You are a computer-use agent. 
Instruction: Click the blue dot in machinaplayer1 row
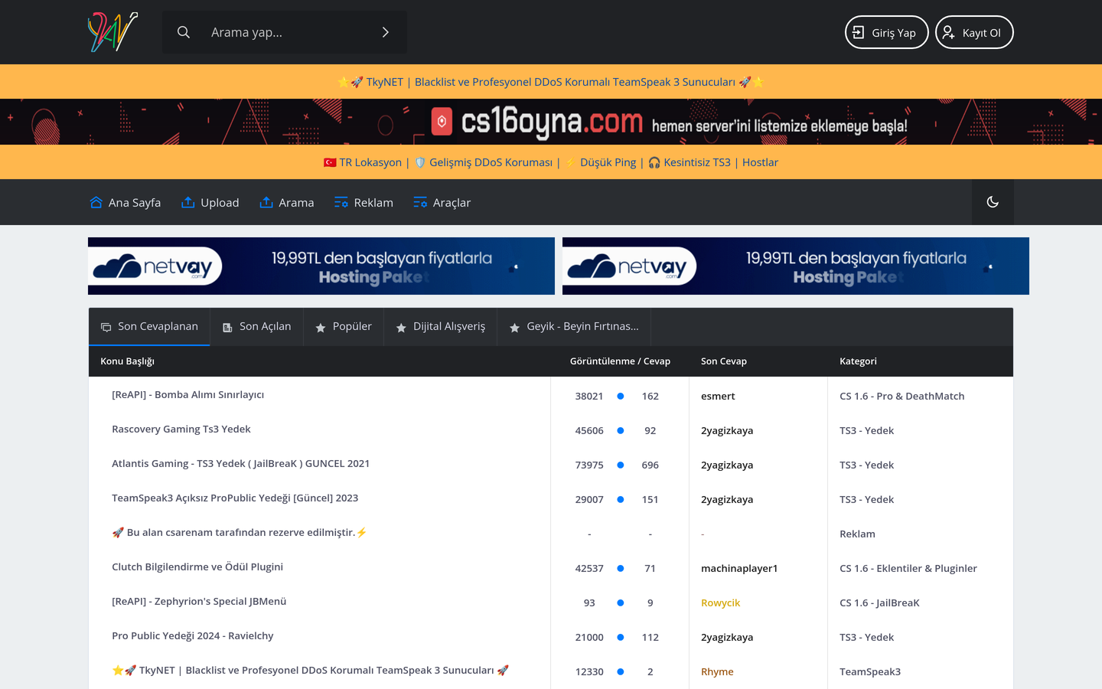pos(621,568)
